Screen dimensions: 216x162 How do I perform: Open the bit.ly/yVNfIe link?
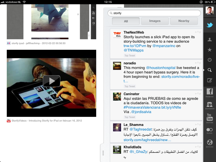pyautogui.click(x=171, y=107)
